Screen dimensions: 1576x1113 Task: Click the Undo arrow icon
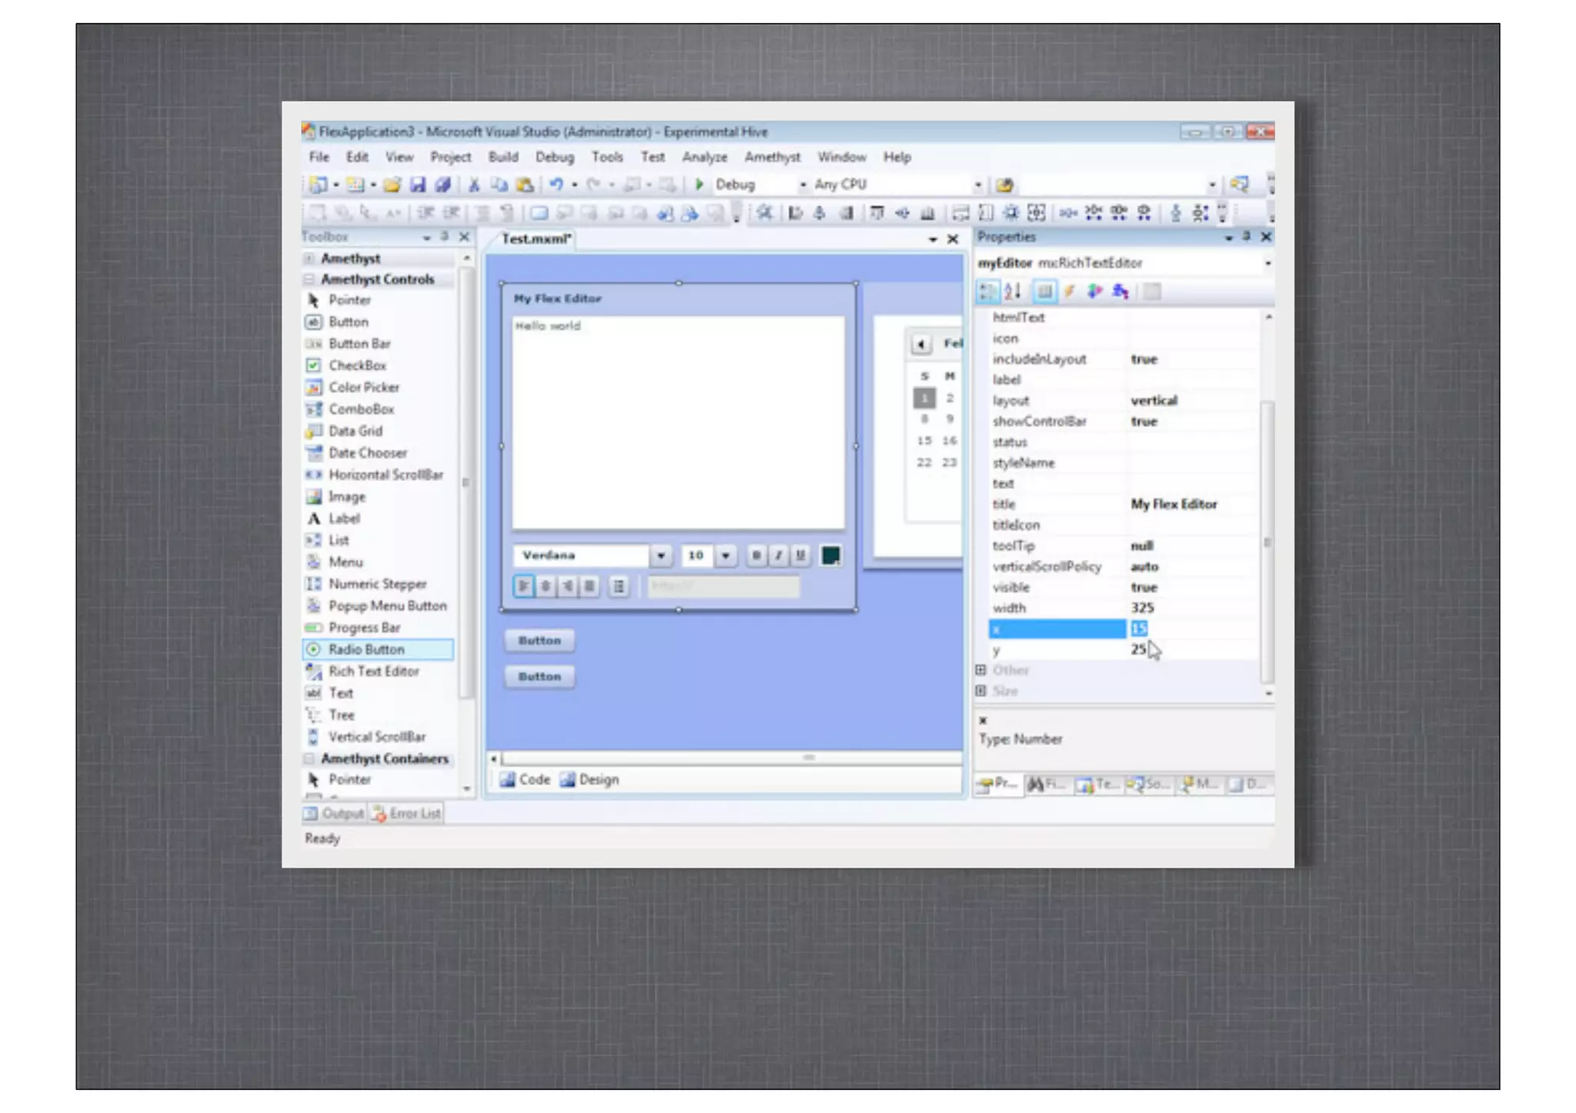[x=556, y=185]
